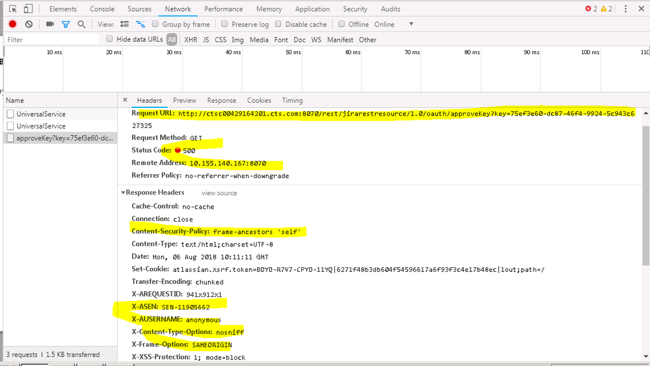Screen dimensions: 650x366
Task: Click scrollbar down arrow in headers pane
Action: (x=646, y=356)
